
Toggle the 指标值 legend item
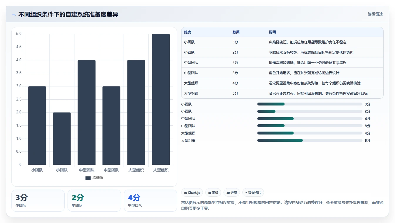94,178
